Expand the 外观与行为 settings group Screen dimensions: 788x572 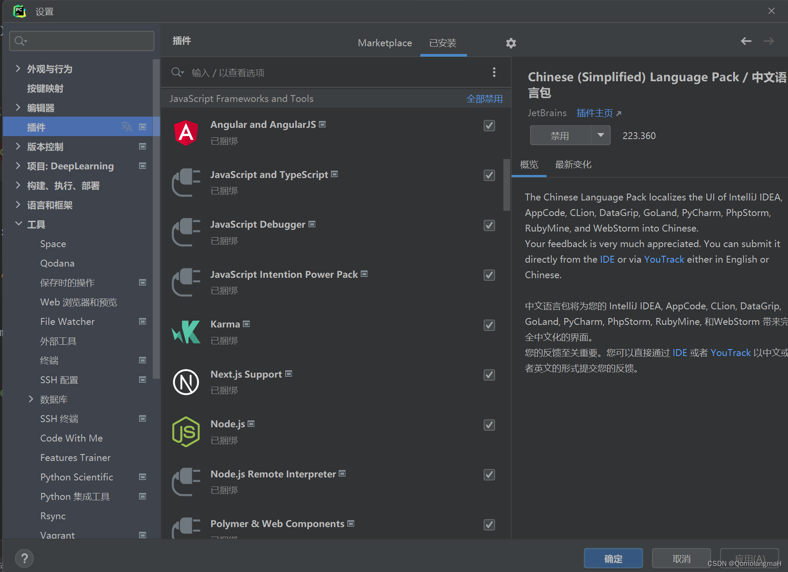click(x=18, y=68)
